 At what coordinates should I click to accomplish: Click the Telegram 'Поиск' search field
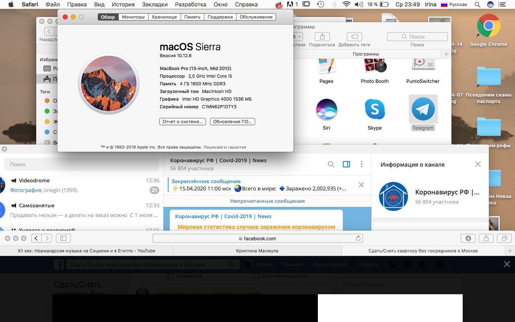82,164
